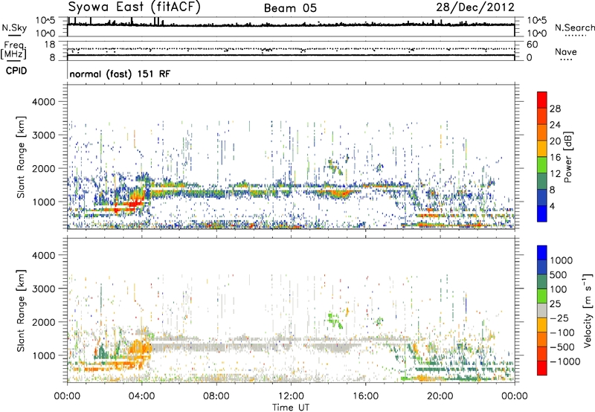The width and height of the screenshot is (595, 412).
Task: Click the "18" frequency axis tick
Action: click(50, 45)
